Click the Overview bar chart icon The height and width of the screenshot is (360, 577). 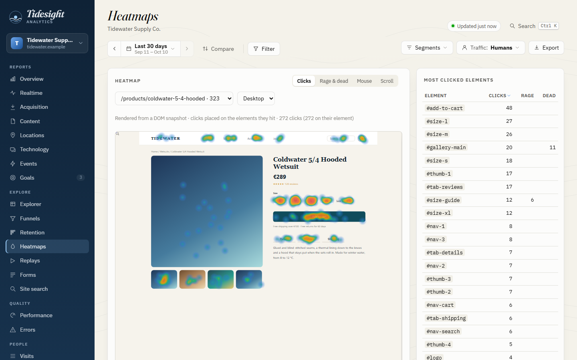tap(13, 79)
